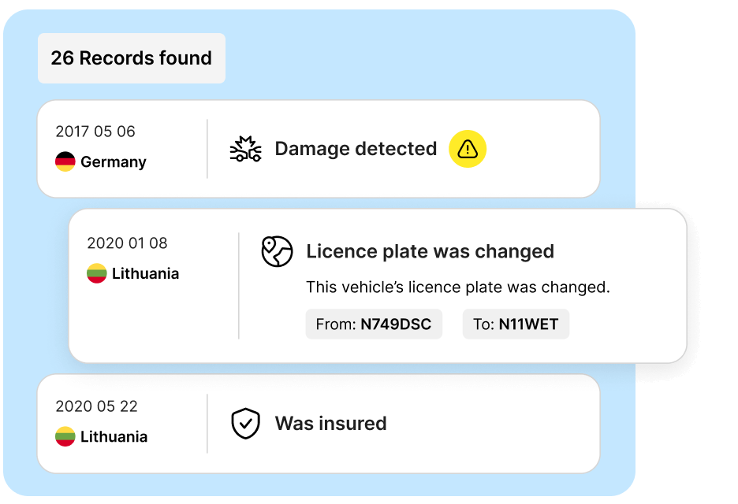This screenshot has width=738, height=504.
Task: Click the licence plate change description text
Action: [x=457, y=287]
